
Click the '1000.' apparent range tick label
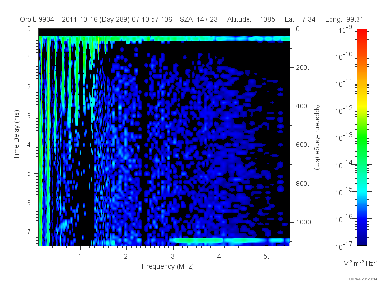click(304, 222)
